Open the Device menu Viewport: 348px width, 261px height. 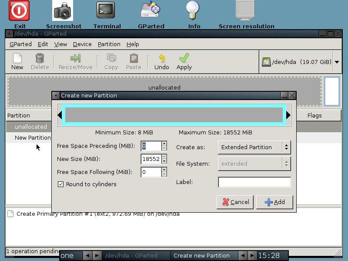82,44
